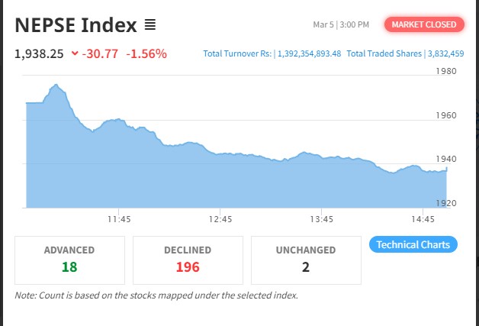The height and width of the screenshot is (326, 479).
Task: Click the NEPSE Index heading
Action: (x=76, y=24)
